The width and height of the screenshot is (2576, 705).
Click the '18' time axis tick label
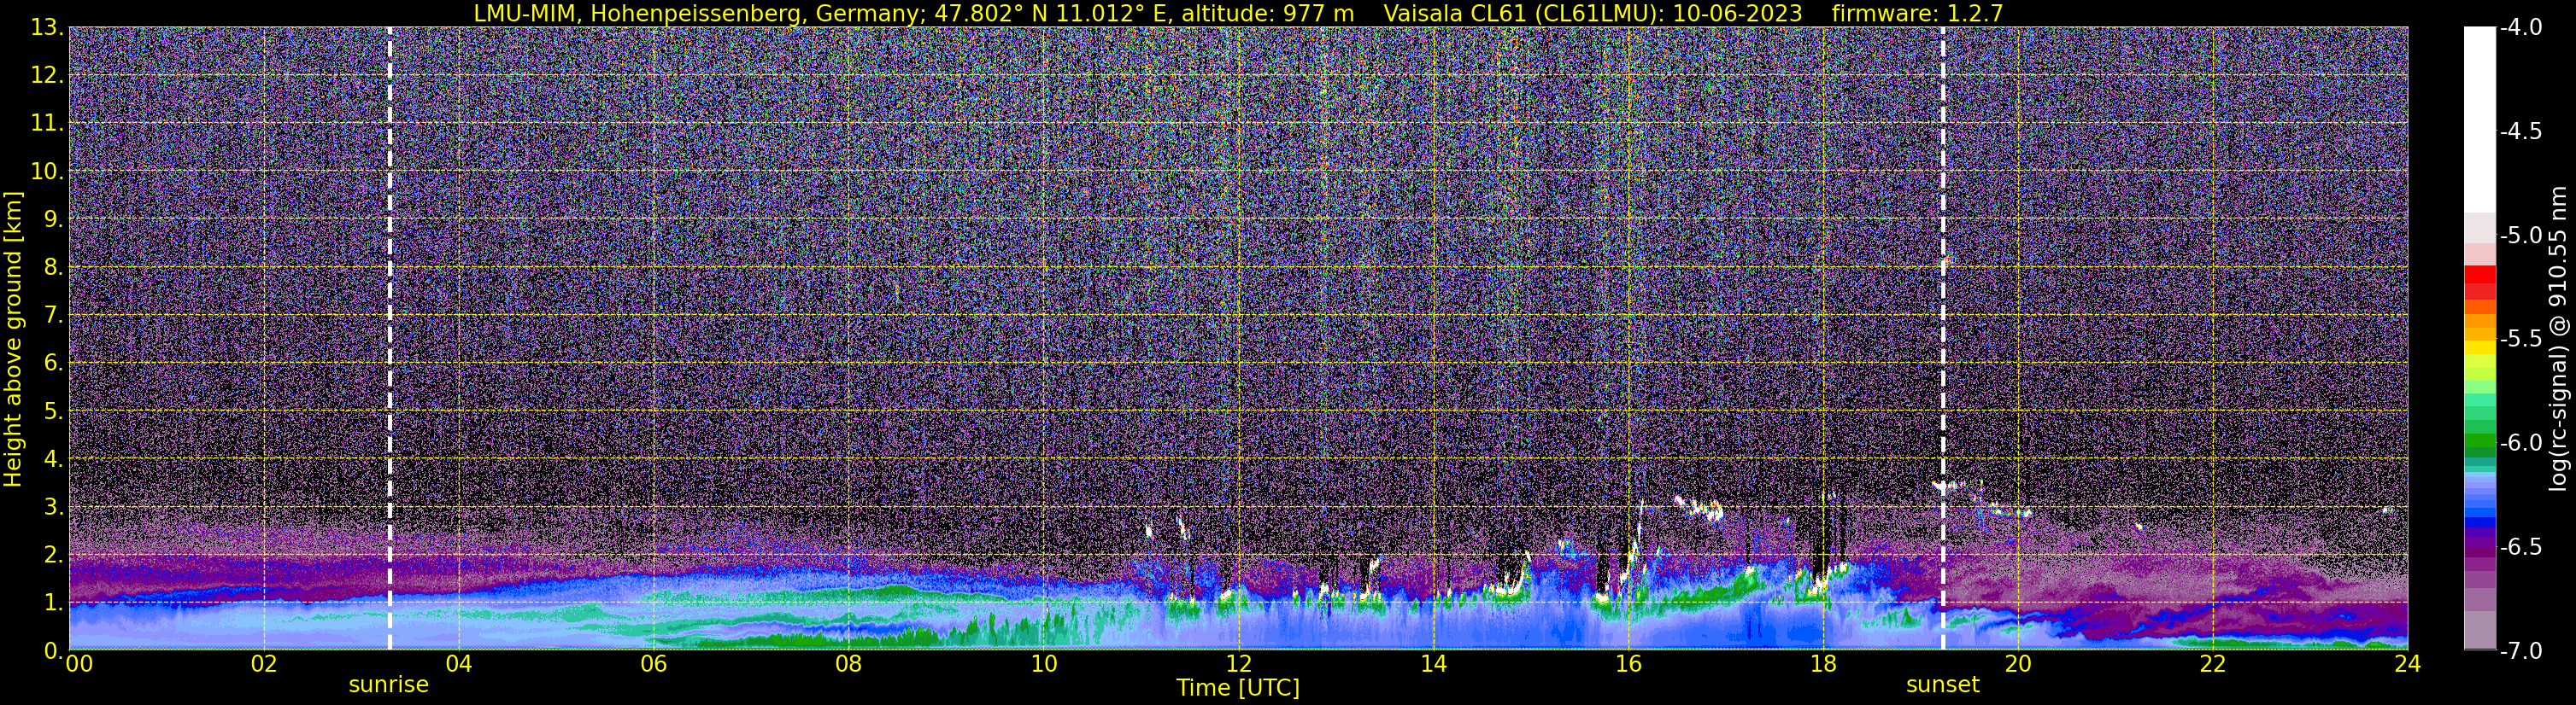tap(1824, 664)
